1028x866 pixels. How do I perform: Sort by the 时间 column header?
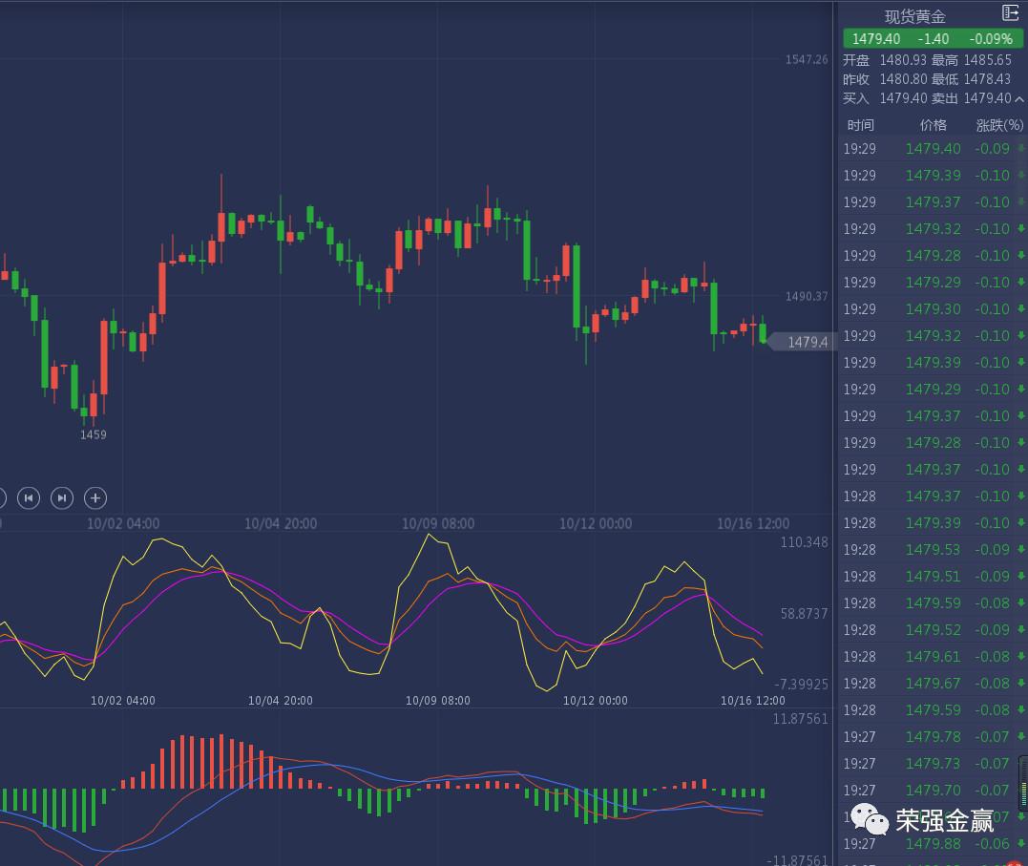click(x=860, y=125)
